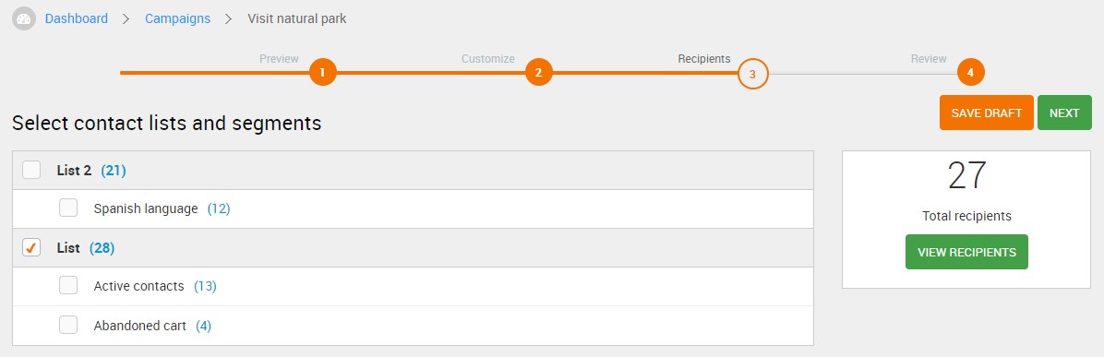The image size is (1104, 357).
Task: Open View Recipients button
Action: pos(966,252)
